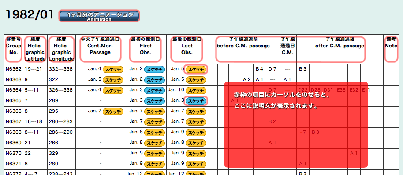Open N6371 First Obs. Jan. 9 sketch
The width and height of the screenshot is (403, 175).
pos(154,164)
